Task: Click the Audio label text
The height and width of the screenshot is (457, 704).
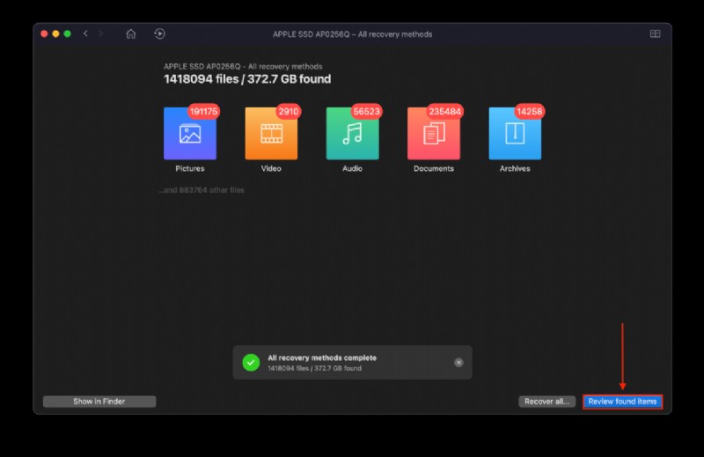Action: 353,168
